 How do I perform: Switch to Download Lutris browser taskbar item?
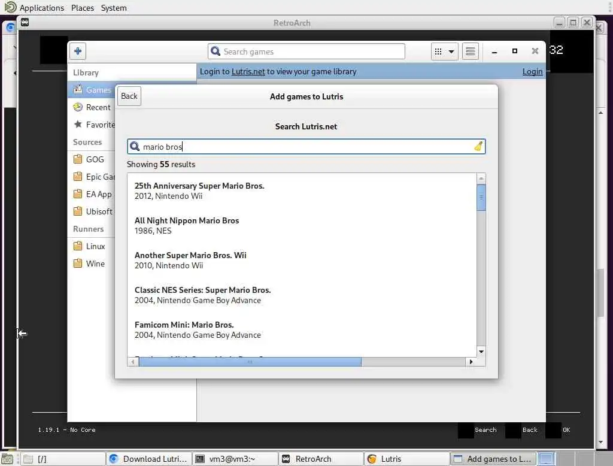pyautogui.click(x=148, y=459)
